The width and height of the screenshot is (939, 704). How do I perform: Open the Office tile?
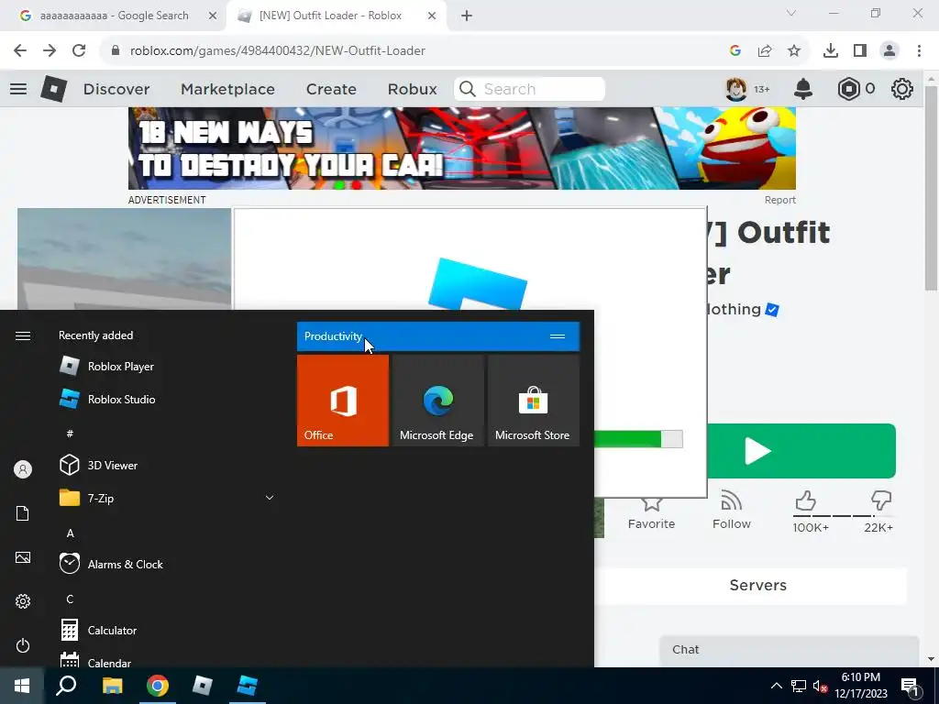343,401
